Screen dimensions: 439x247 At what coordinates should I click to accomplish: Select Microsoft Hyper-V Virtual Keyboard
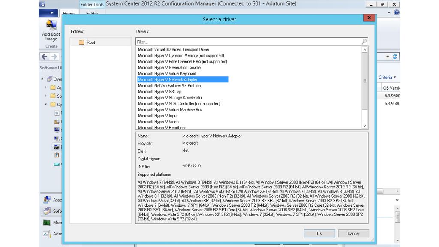click(x=167, y=74)
